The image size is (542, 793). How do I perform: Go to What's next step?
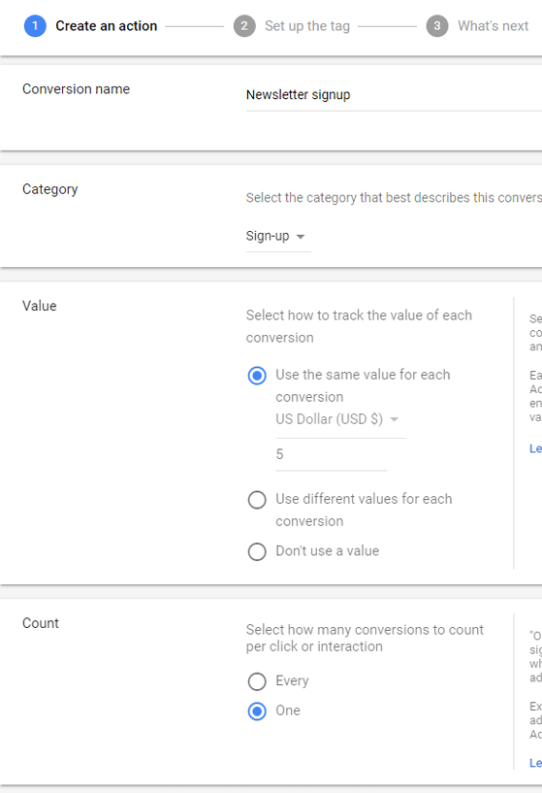tap(493, 26)
